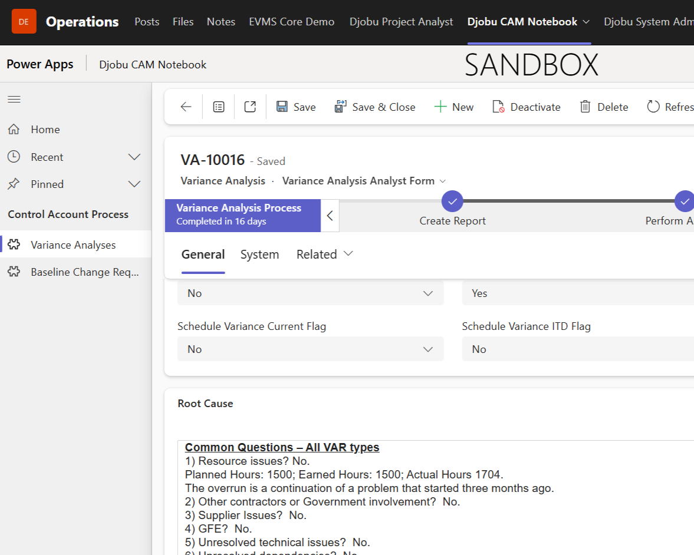Select the General form tab
The height and width of the screenshot is (555, 694).
pos(203,255)
